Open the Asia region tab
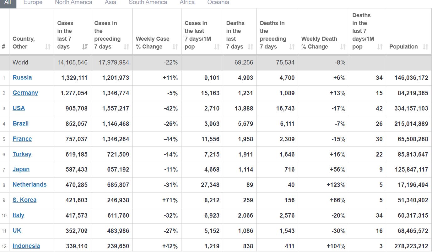 [111, 3]
